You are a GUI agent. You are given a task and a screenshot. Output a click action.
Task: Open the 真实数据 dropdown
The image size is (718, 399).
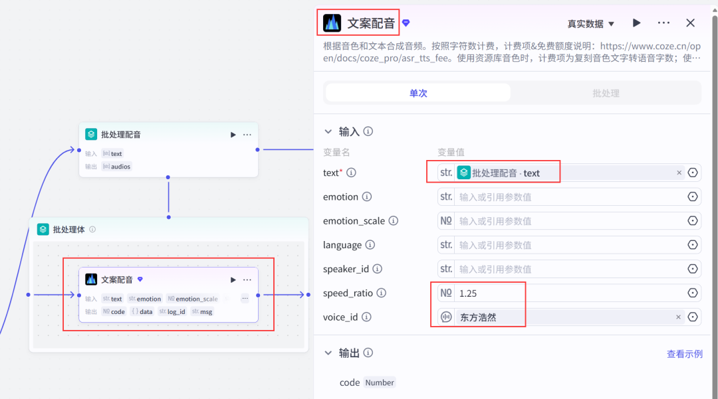[x=590, y=22]
